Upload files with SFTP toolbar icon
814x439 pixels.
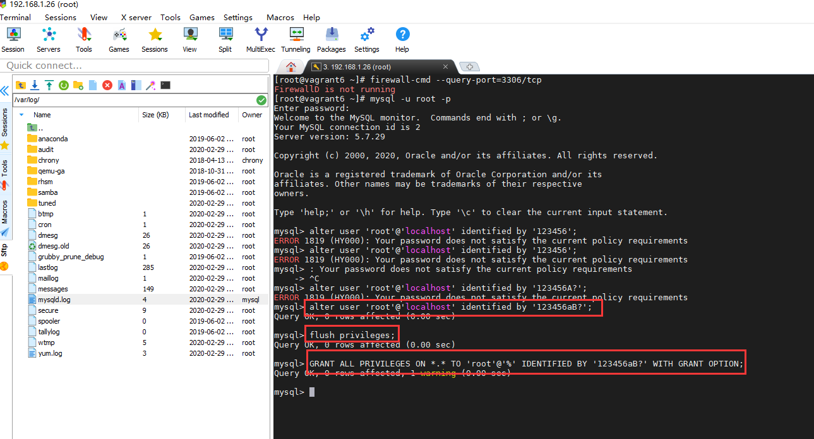(x=49, y=85)
